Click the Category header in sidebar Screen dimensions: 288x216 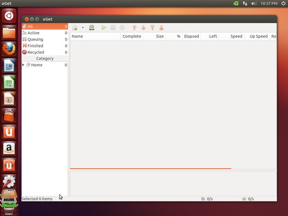[x=45, y=59]
